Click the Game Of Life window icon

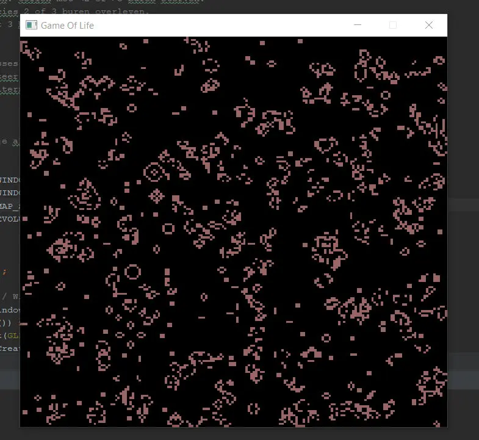[31, 25]
